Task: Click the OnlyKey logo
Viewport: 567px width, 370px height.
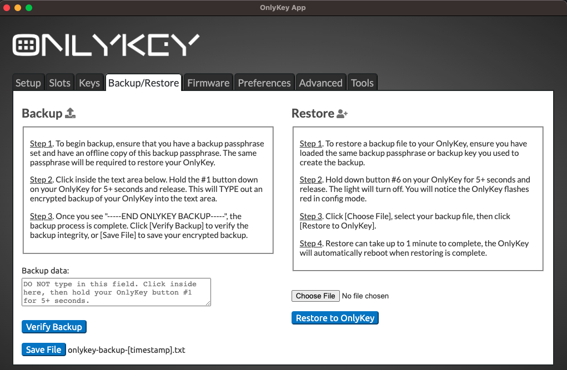Action: 106,45
